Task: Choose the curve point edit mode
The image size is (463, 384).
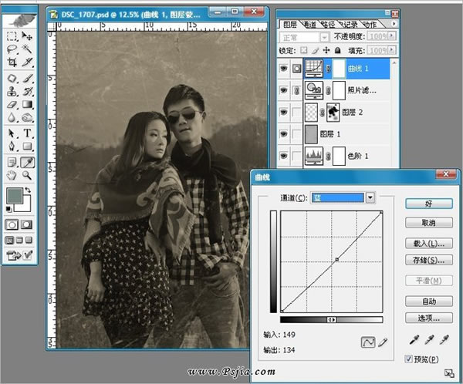Action: pos(368,342)
